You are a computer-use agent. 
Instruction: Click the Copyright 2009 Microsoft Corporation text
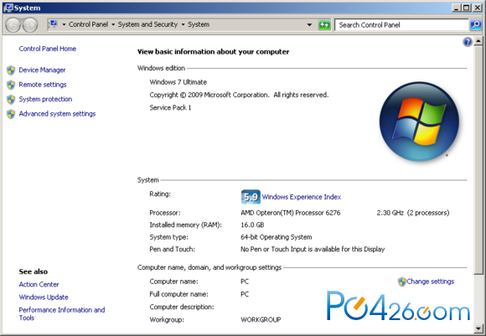239,95
